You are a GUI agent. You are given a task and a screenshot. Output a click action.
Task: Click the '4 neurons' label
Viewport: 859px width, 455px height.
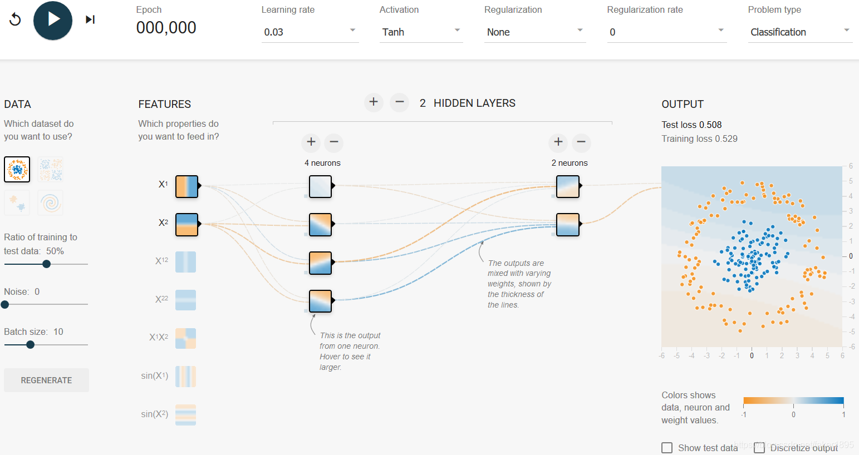(322, 163)
